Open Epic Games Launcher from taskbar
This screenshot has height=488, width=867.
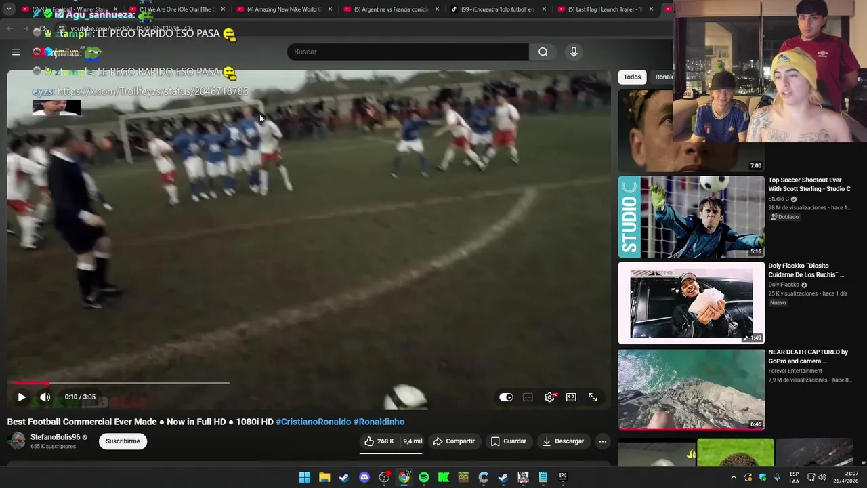click(563, 477)
